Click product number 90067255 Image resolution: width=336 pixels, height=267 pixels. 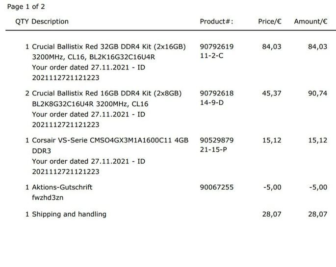coord(217,187)
